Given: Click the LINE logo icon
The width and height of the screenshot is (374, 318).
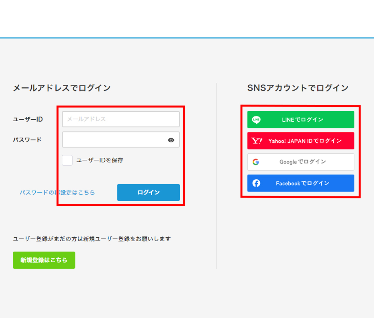Looking at the screenshot, I should coord(257,120).
